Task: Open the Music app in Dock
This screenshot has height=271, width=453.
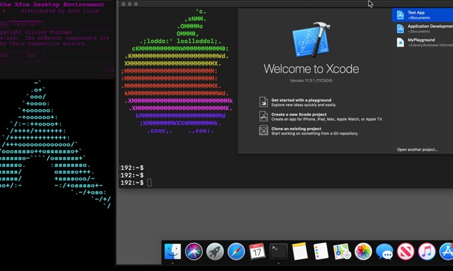Action: point(427,252)
